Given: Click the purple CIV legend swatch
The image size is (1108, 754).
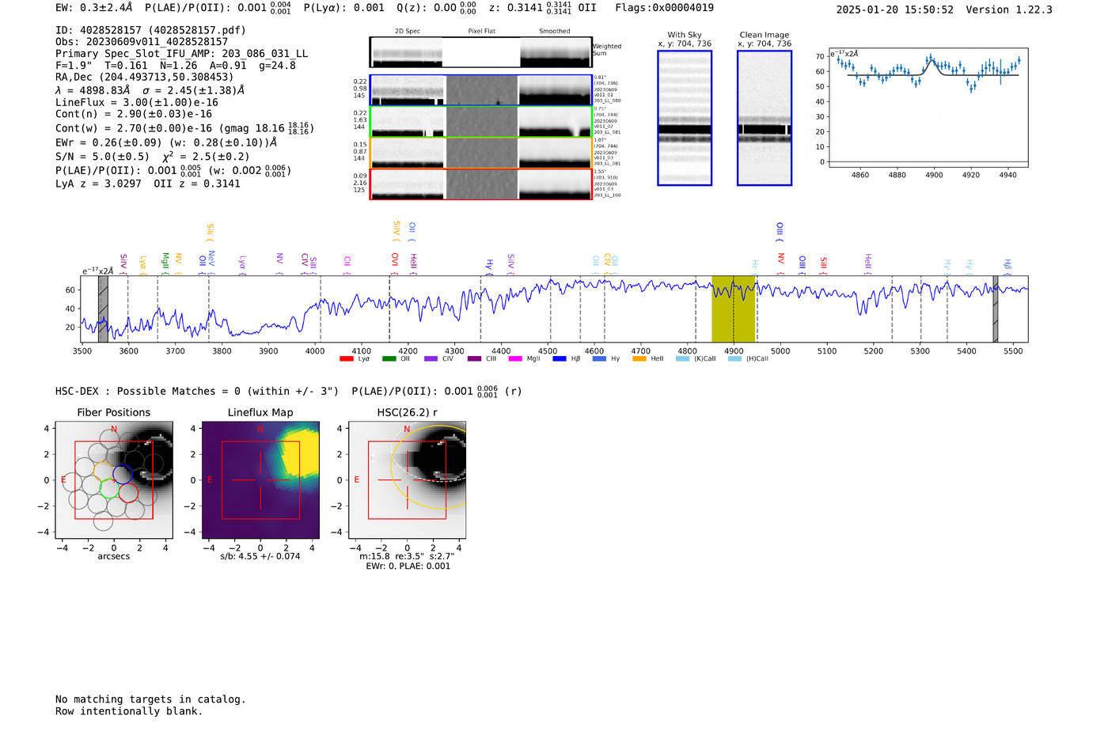Looking at the screenshot, I should (431, 359).
